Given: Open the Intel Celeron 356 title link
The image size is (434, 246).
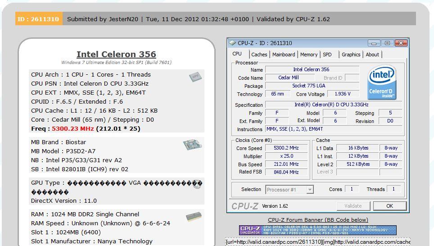Looking at the screenshot, I should tap(116, 55).
